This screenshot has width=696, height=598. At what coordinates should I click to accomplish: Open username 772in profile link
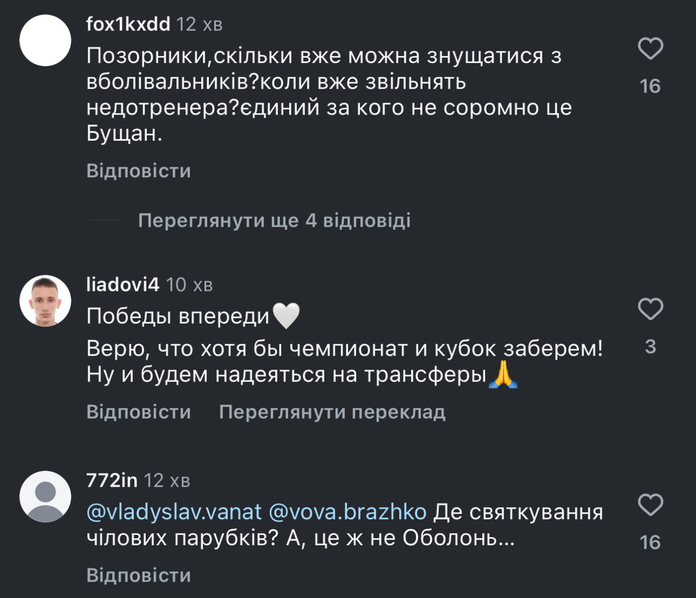[x=110, y=480]
